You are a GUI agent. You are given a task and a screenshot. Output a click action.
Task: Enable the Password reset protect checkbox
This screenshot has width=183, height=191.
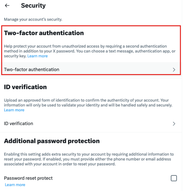[174, 178]
